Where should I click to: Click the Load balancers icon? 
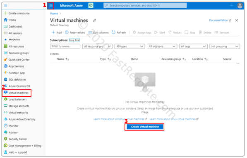pos(5,99)
